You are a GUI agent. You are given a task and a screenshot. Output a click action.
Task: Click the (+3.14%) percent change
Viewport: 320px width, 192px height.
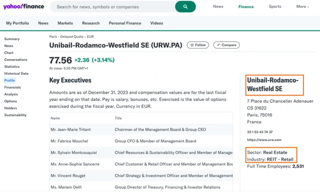coord(103,60)
